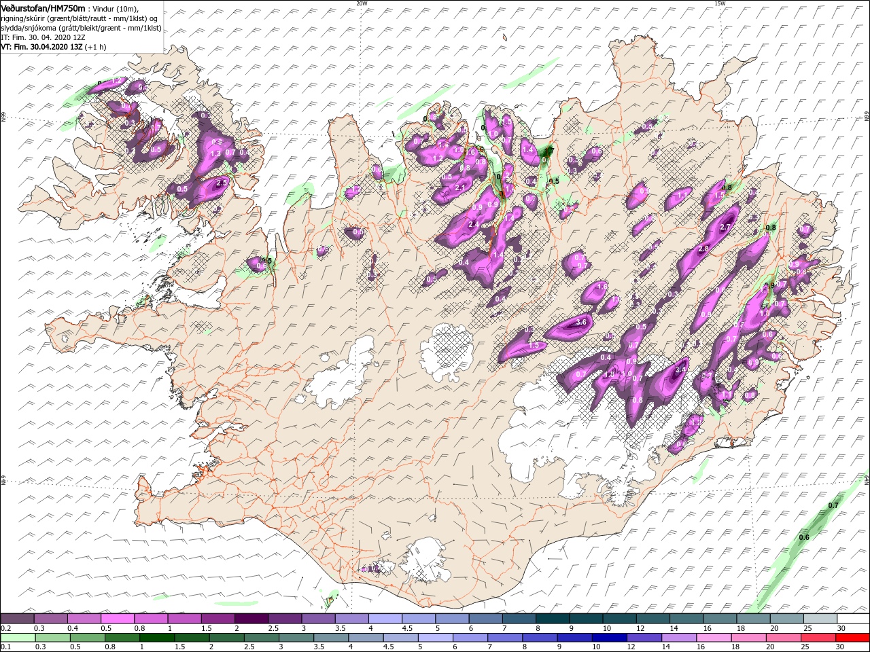Click the 0.7 rain value offshore southeast
This screenshot has width=870, height=652.
833,506
